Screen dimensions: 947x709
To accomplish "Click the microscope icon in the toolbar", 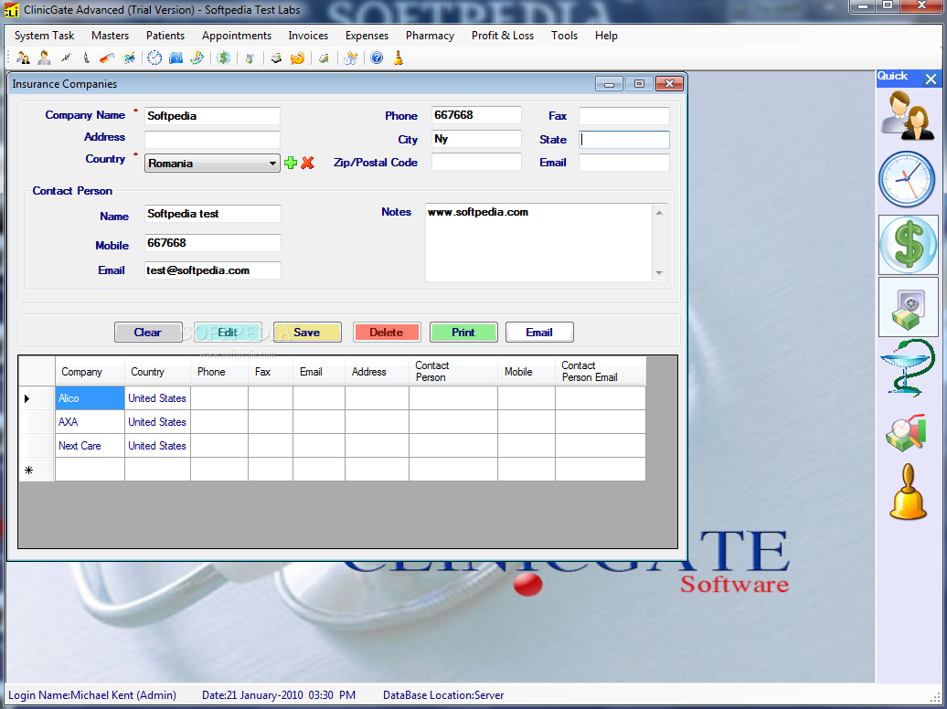I will (86, 58).
